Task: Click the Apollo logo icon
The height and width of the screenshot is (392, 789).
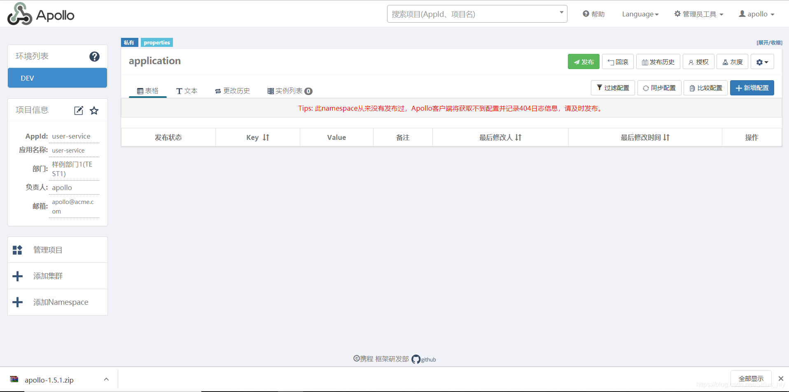Action: [20, 14]
